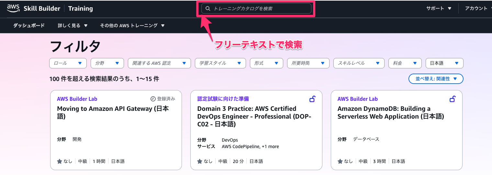Screen dimensions: 492x175
Task: Open the 分野 filter dropdown
Action: click(x=107, y=63)
